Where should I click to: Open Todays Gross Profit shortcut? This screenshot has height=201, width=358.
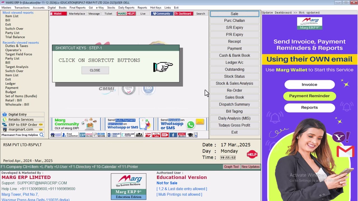click(234, 125)
